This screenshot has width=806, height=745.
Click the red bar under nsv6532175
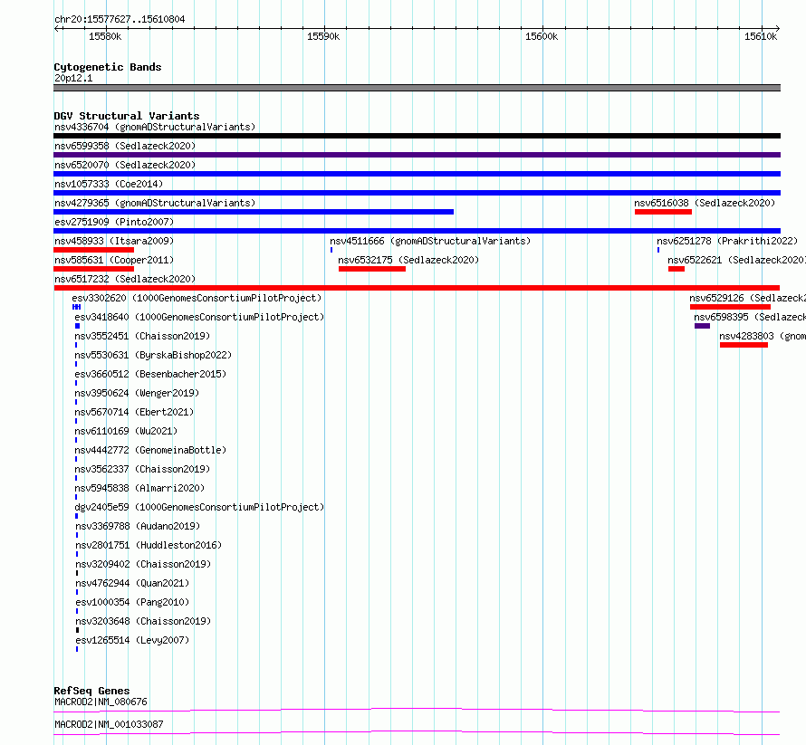point(372,269)
